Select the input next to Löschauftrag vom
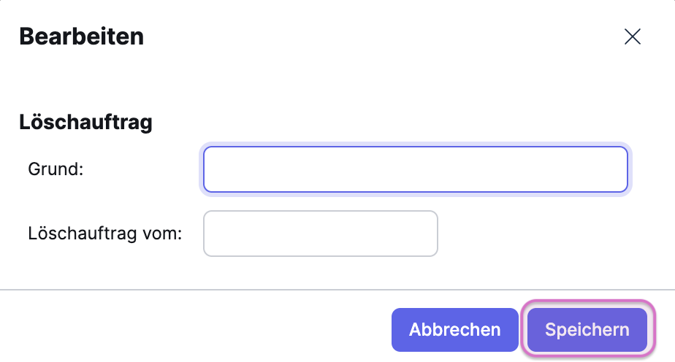Image resolution: width=675 pixels, height=362 pixels. pos(320,234)
